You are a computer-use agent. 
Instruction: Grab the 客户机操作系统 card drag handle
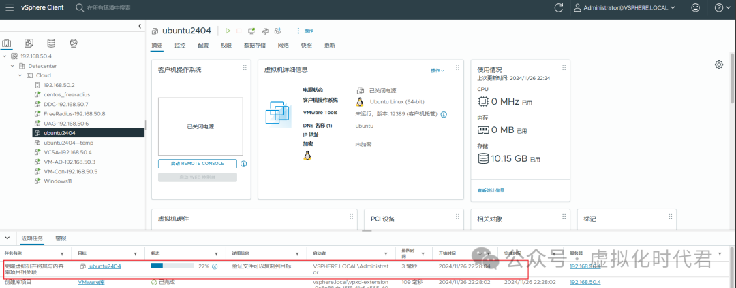pos(245,67)
